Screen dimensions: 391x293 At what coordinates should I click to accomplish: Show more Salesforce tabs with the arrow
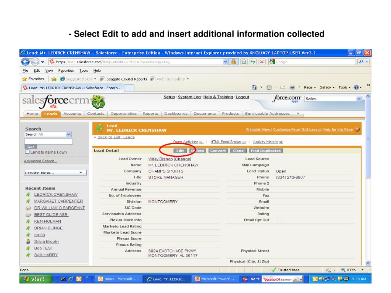click(x=298, y=114)
